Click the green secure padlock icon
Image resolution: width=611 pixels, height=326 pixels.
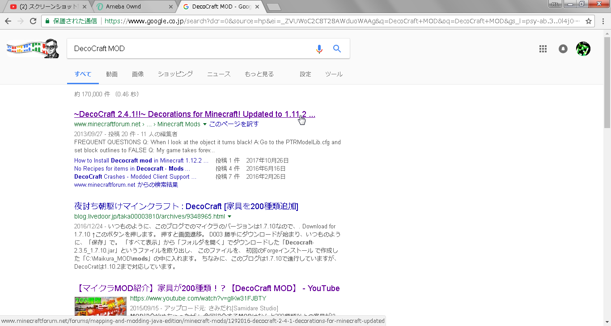coord(47,21)
